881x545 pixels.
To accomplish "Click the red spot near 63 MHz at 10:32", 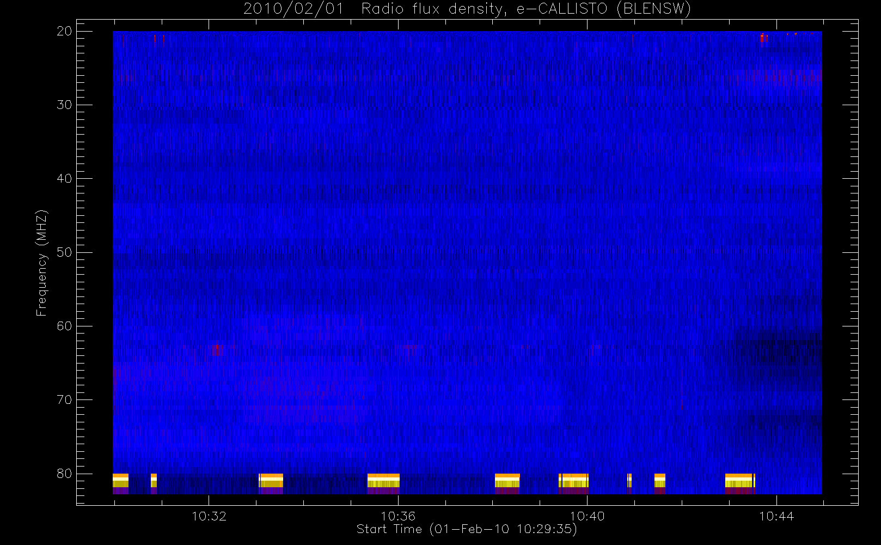I will click(217, 349).
